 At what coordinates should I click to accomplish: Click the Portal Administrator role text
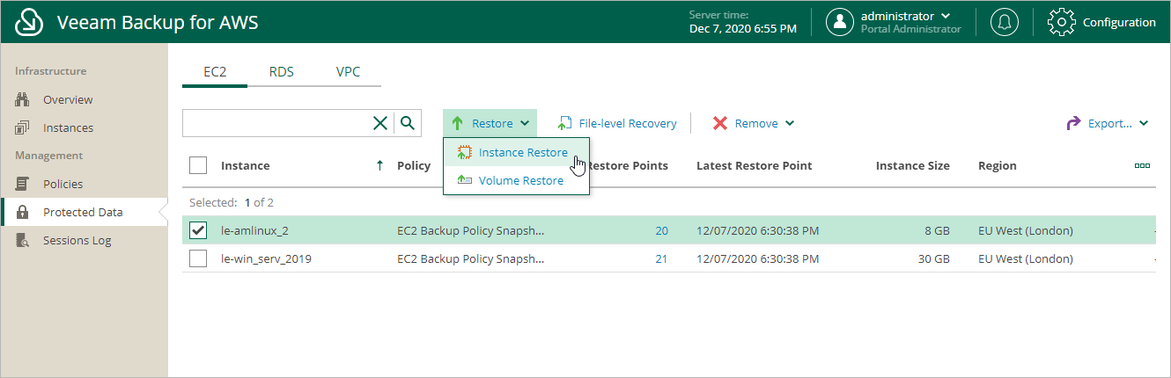click(x=911, y=29)
